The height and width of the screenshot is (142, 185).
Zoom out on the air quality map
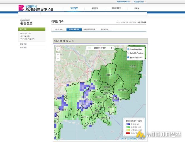click(58, 59)
